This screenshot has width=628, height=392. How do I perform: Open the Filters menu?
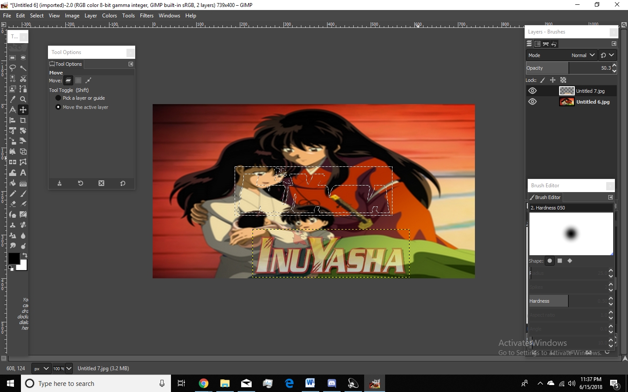coord(147,15)
